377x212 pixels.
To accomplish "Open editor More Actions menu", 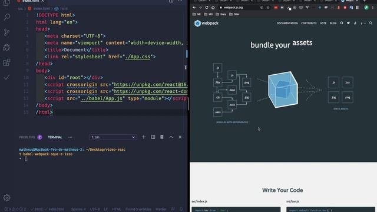I will pyautogui.click(x=180, y=1).
